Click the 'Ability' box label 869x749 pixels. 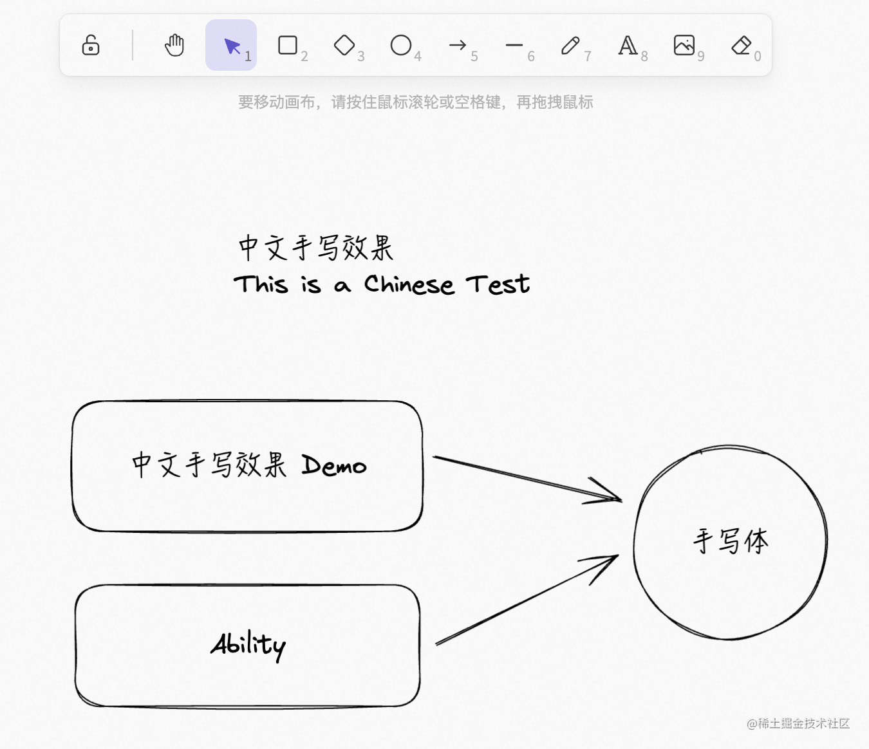248,645
